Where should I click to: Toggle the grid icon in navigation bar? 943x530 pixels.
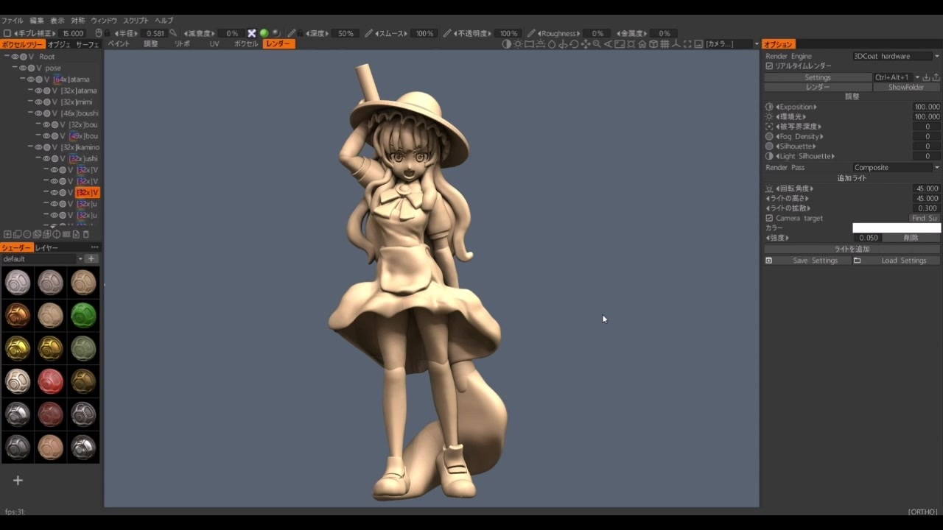(x=665, y=44)
